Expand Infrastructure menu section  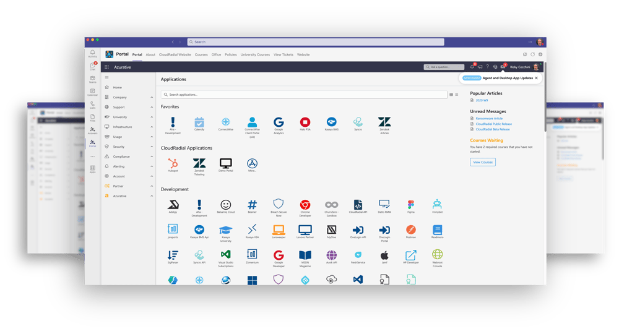click(129, 127)
